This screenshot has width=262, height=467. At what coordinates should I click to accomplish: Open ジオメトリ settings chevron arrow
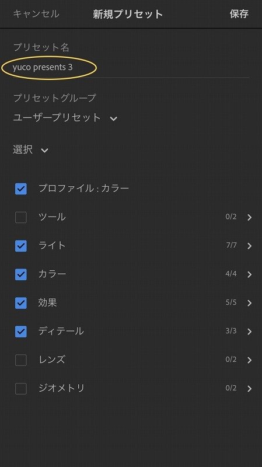coord(250,389)
